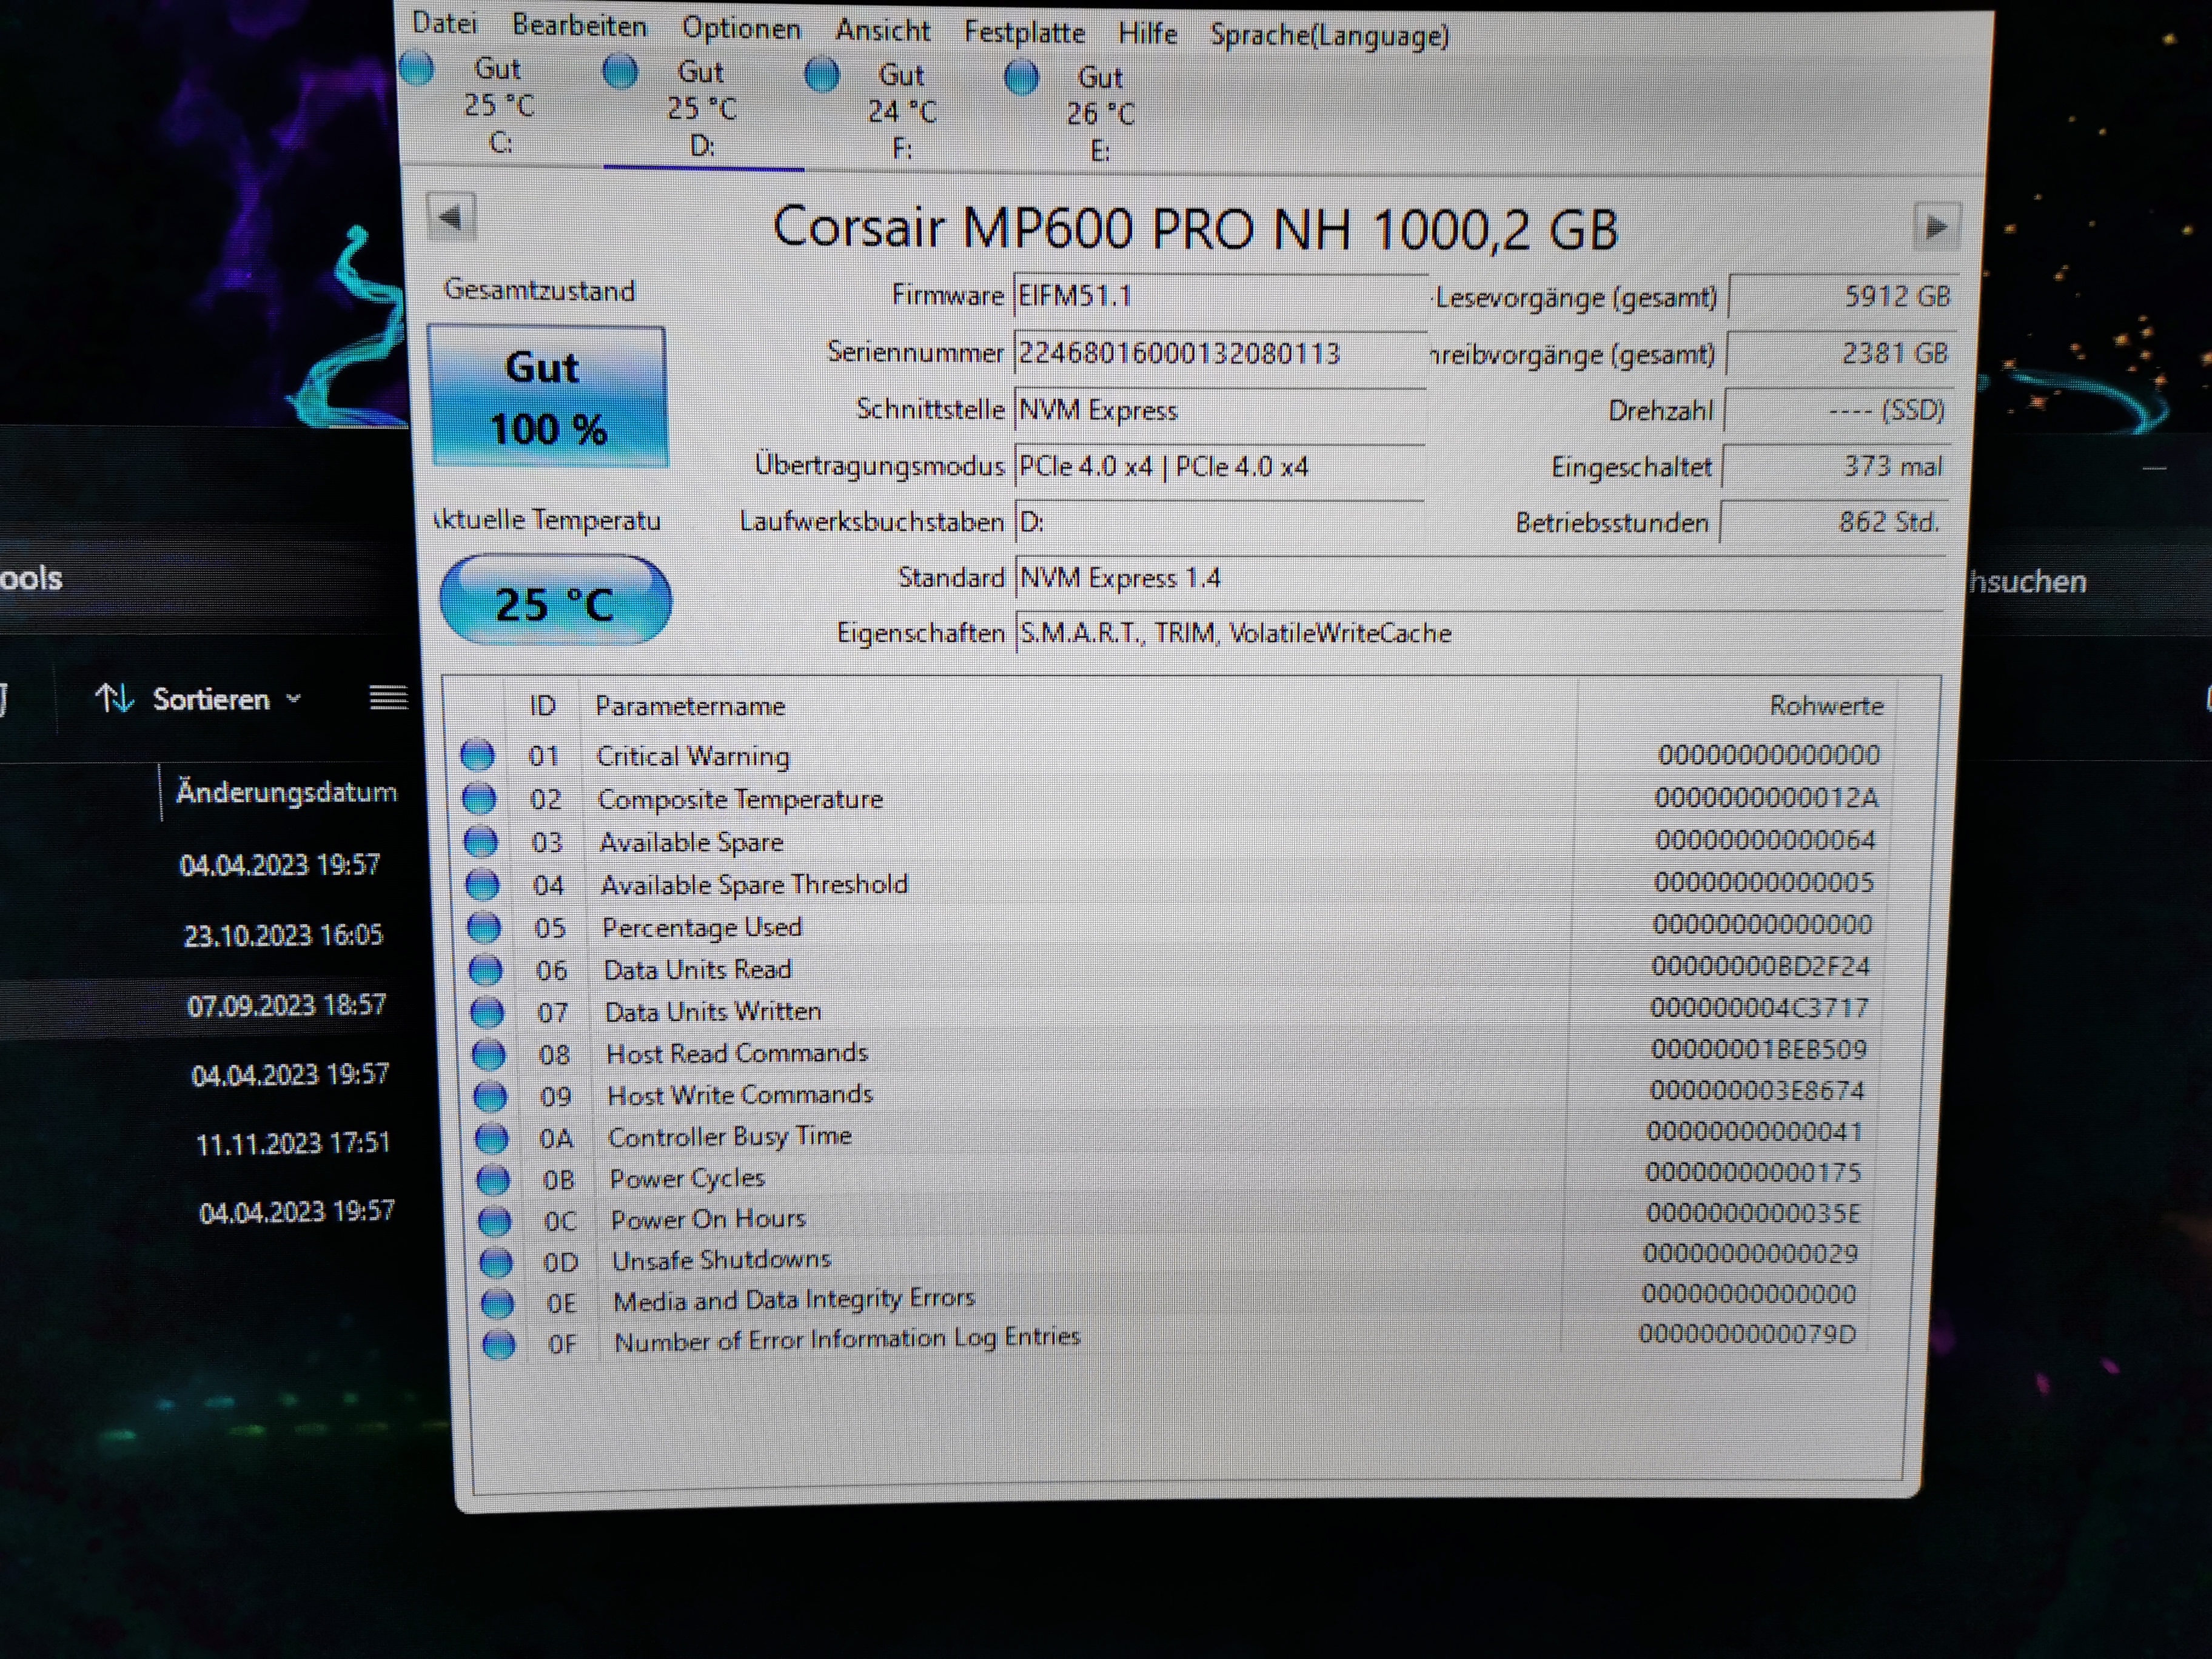Select the C: drive status icon
Screen dimensions: 2212x1659
click(x=416, y=69)
